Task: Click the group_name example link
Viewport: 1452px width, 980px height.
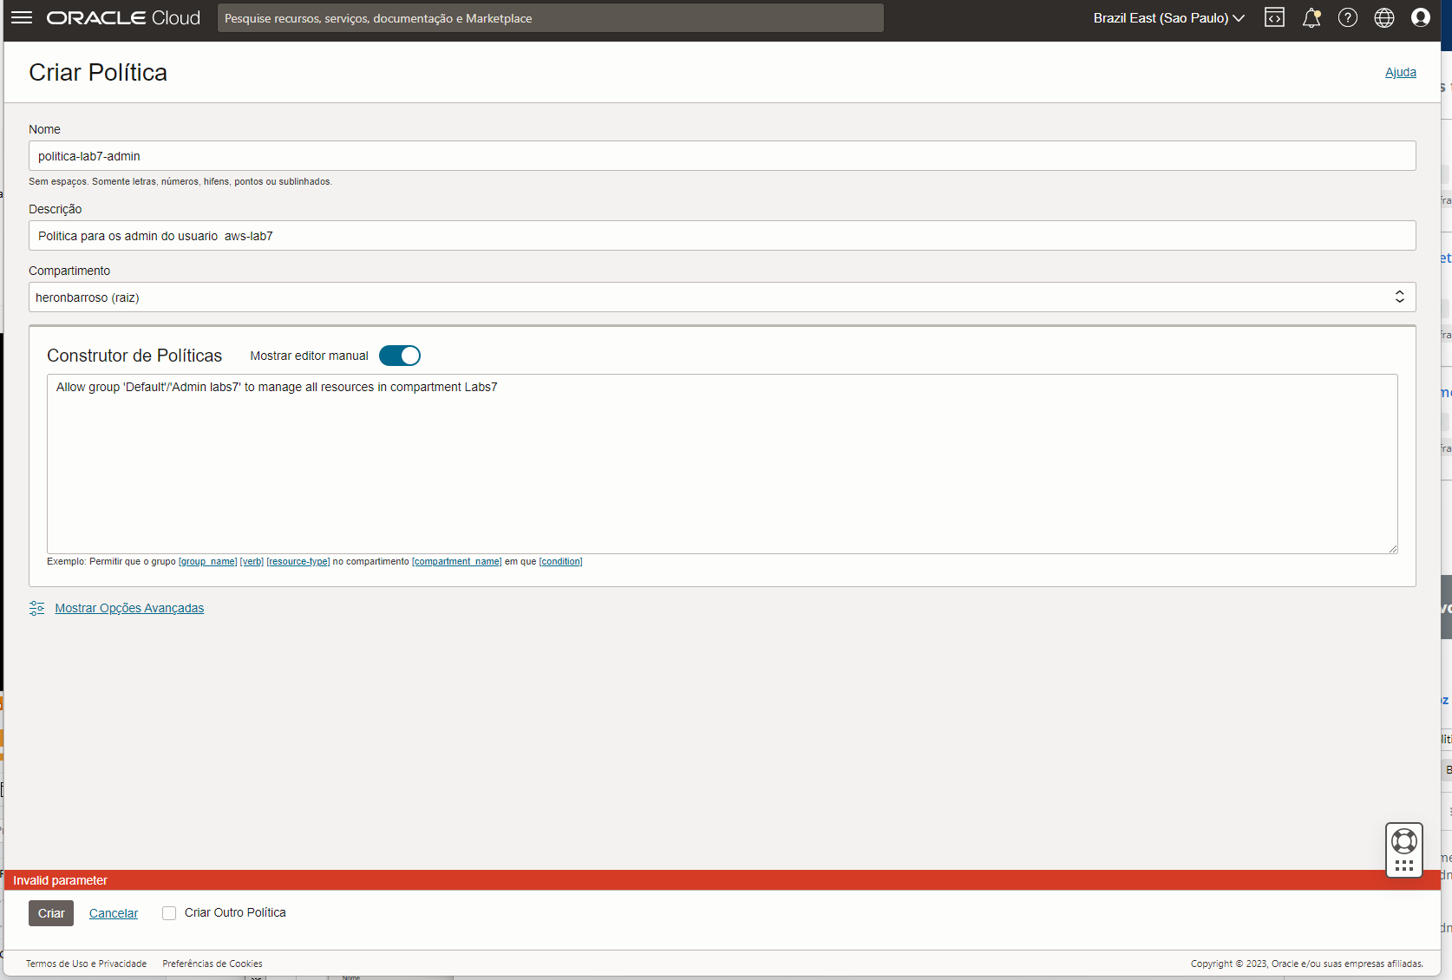Action: point(208,561)
